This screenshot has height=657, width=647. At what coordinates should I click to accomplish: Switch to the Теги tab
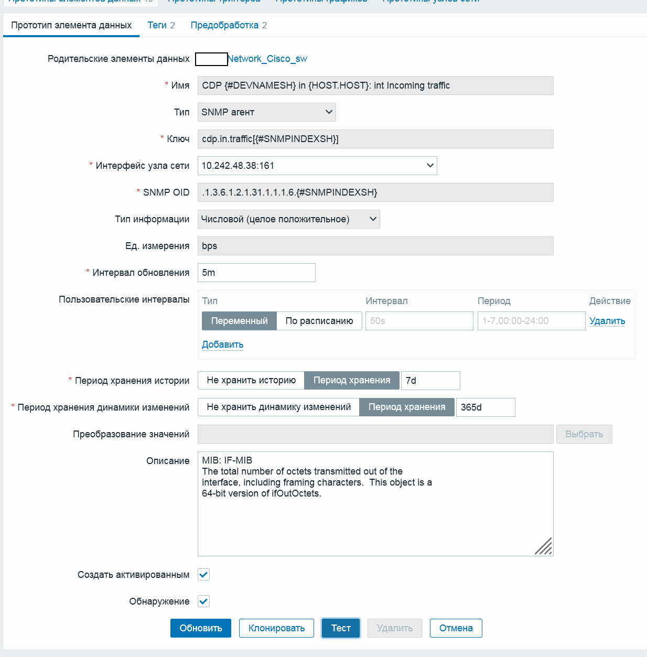click(x=160, y=25)
